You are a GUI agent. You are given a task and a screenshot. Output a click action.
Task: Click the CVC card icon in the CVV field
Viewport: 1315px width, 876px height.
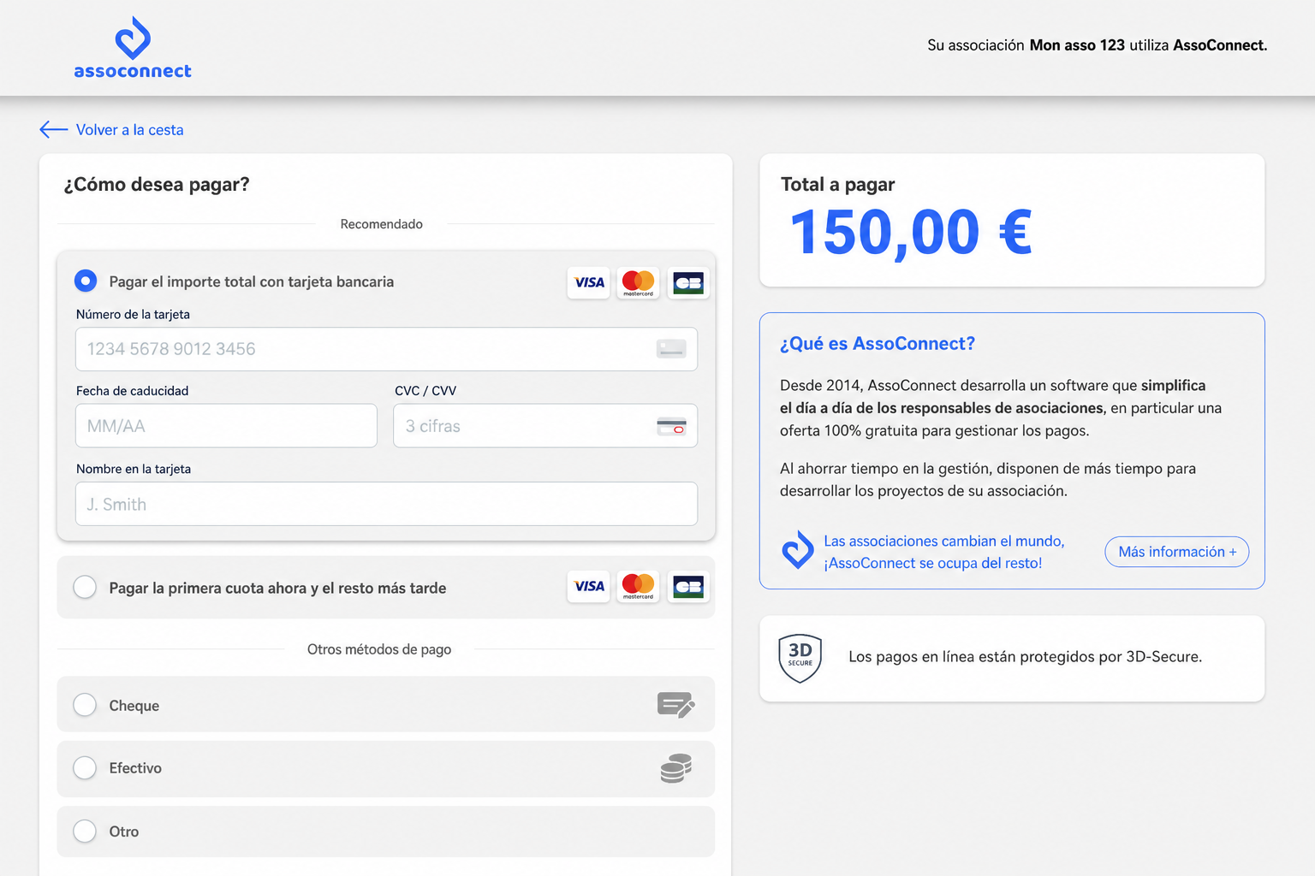pyautogui.click(x=671, y=426)
